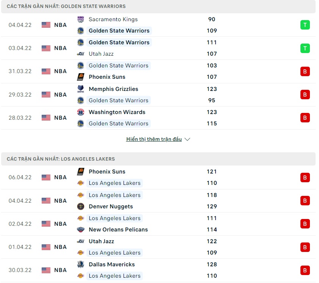Click the NBA league label on 06.04.22 row
This screenshot has height=283, width=319.
[60, 177]
